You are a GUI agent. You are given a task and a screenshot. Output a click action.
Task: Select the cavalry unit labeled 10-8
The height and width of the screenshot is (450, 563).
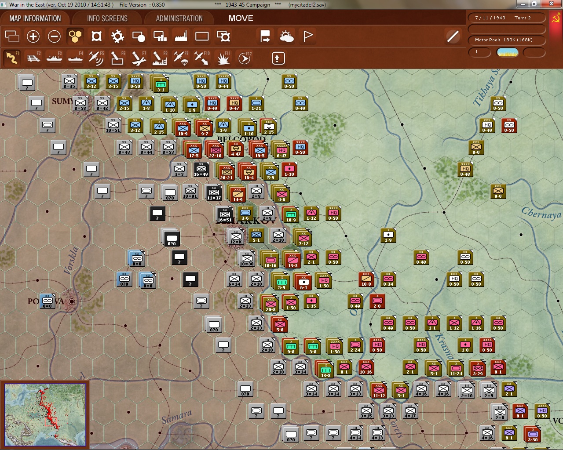click(366, 279)
